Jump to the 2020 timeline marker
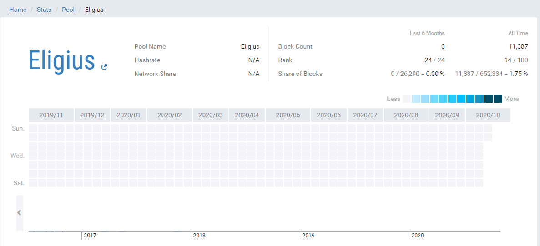The width and height of the screenshot is (540, 246). click(x=418, y=236)
